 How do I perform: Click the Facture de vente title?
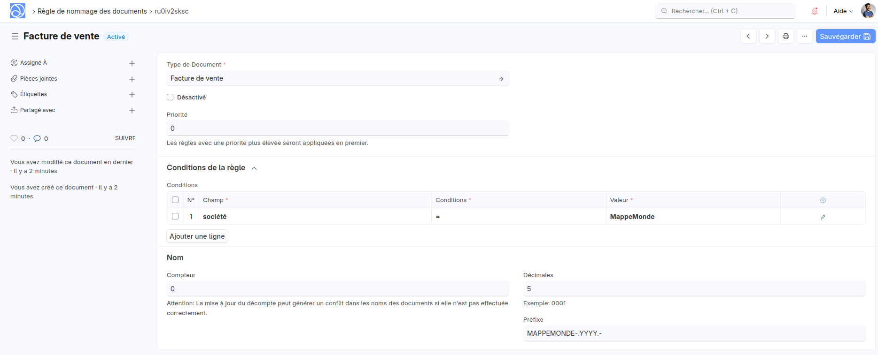[62, 36]
